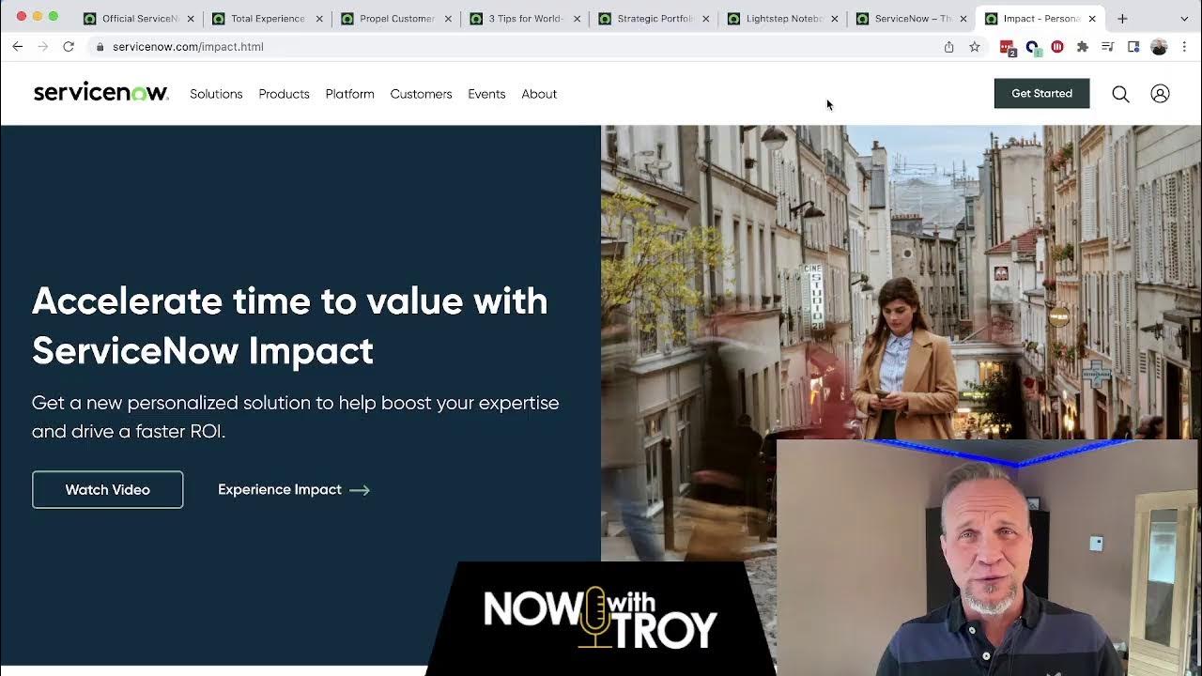Open the ServiceNow user account icon
Screen dimensions: 1202x676
[1160, 94]
